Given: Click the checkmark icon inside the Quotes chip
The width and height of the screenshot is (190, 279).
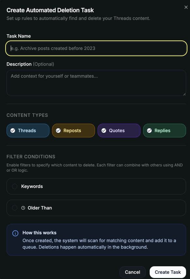Looking at the screenshot, I should tap(104, 130).
